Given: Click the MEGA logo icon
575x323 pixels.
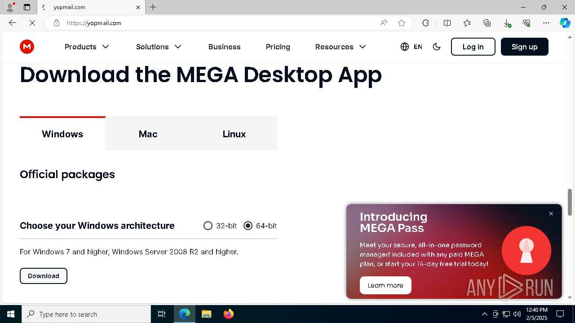Looking at the screenshot, I should tap(27, 47).
